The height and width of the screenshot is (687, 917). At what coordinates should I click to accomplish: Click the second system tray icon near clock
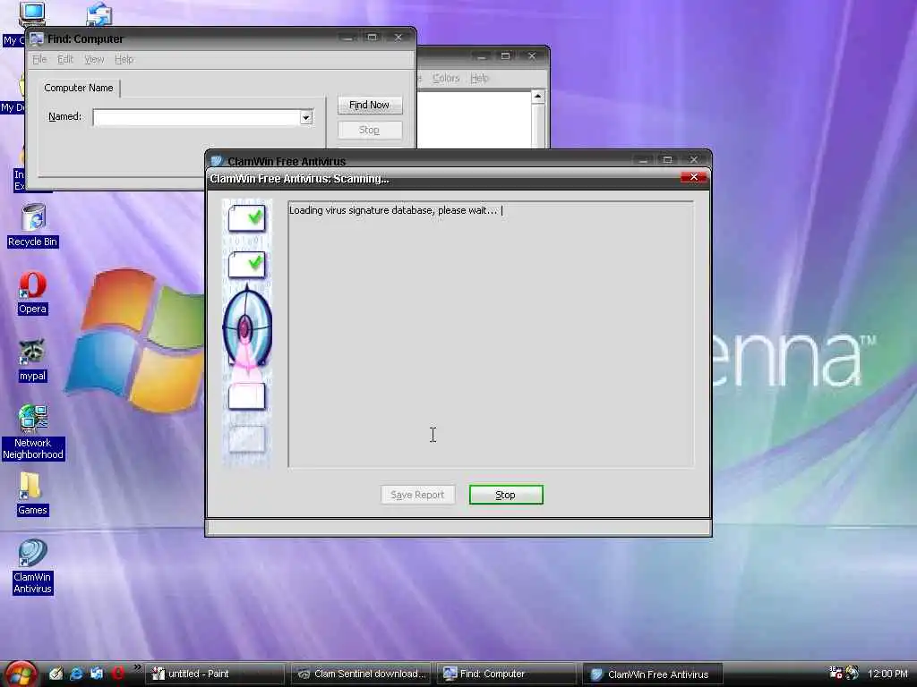[x=853, y=673]
